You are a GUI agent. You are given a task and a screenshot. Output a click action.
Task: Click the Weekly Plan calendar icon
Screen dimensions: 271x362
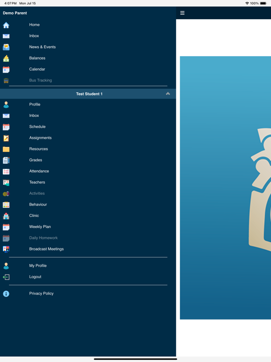coord(6,227)
